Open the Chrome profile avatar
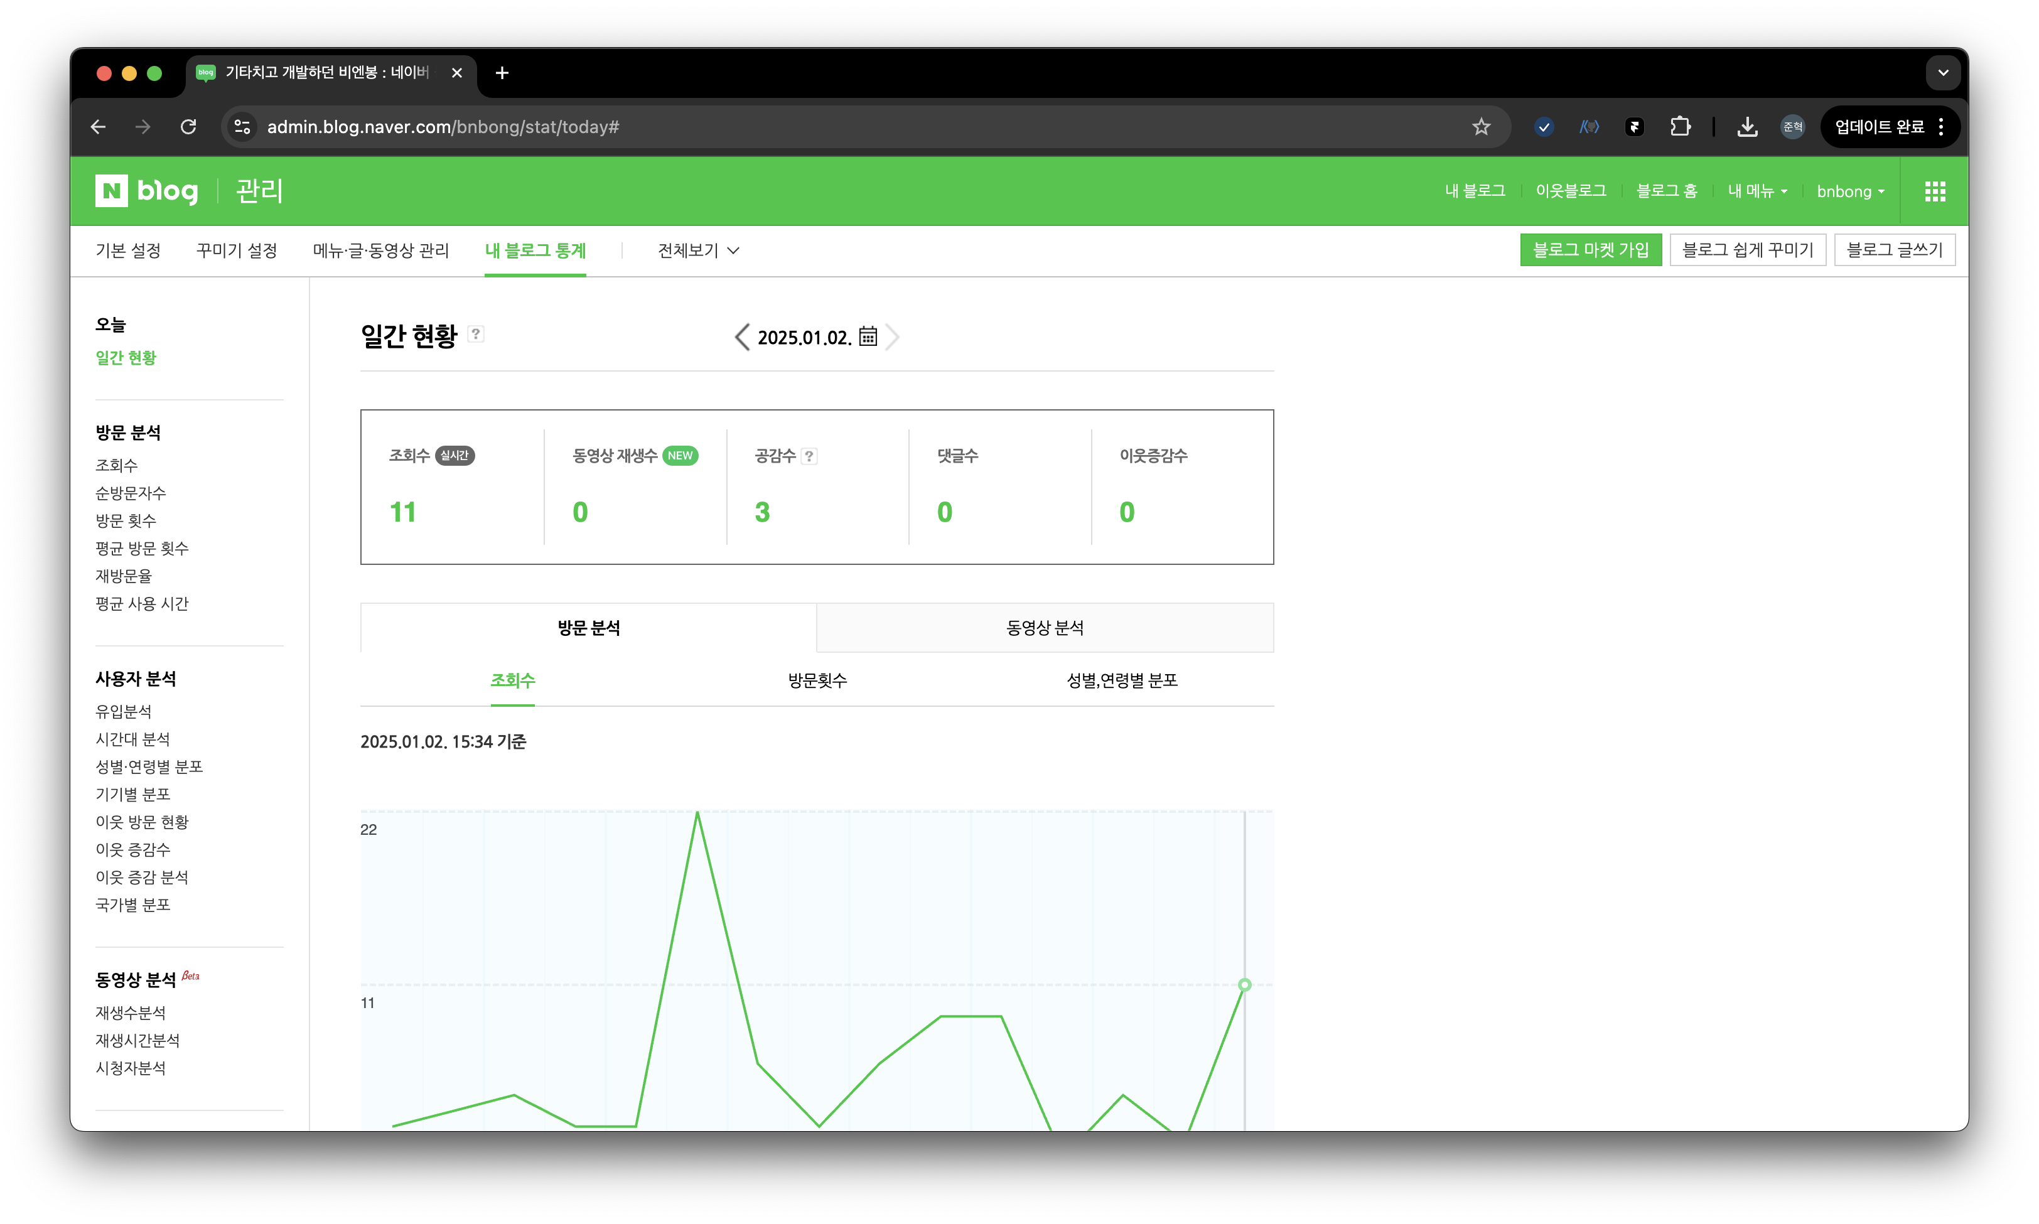Screen dimensions: 2039x1224 point(1792,127)
